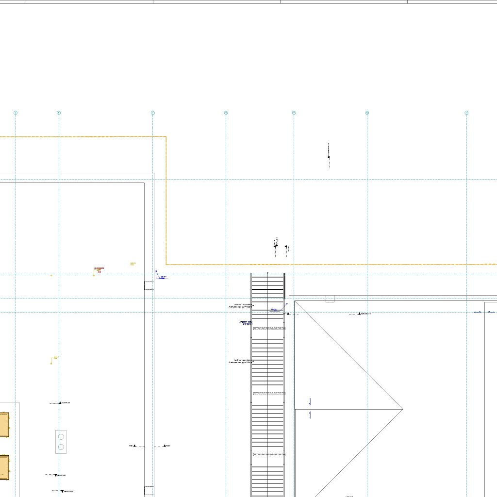Click the topmost black elevation triangle marker
This screenshot has width=497, height=497.
329,157
